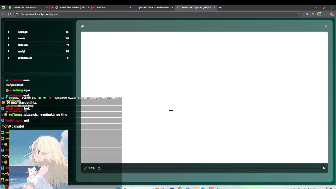The height and width of the screenshot is (189, 336).
Task: Mute audio on the Hande Yener tab
Action: click(56, 7)
